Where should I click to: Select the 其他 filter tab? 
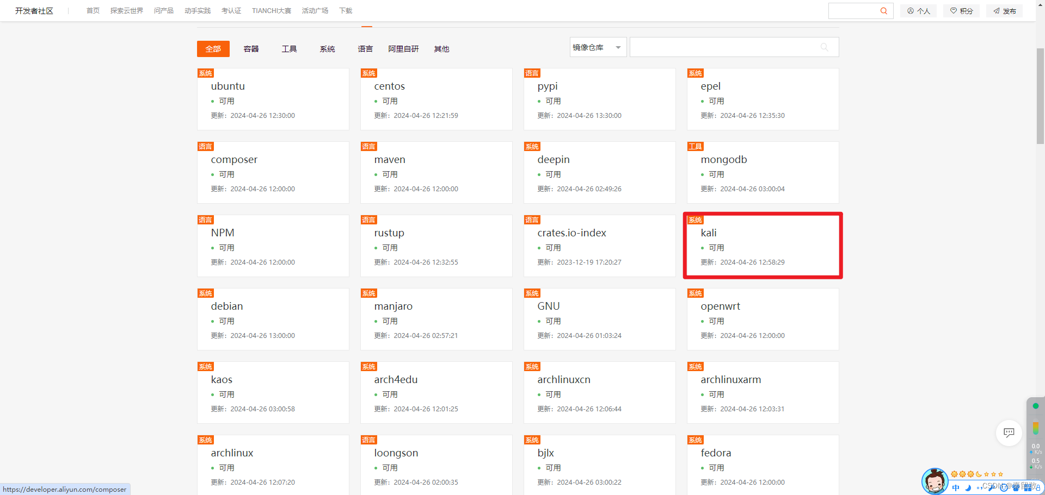pos(441,49)
